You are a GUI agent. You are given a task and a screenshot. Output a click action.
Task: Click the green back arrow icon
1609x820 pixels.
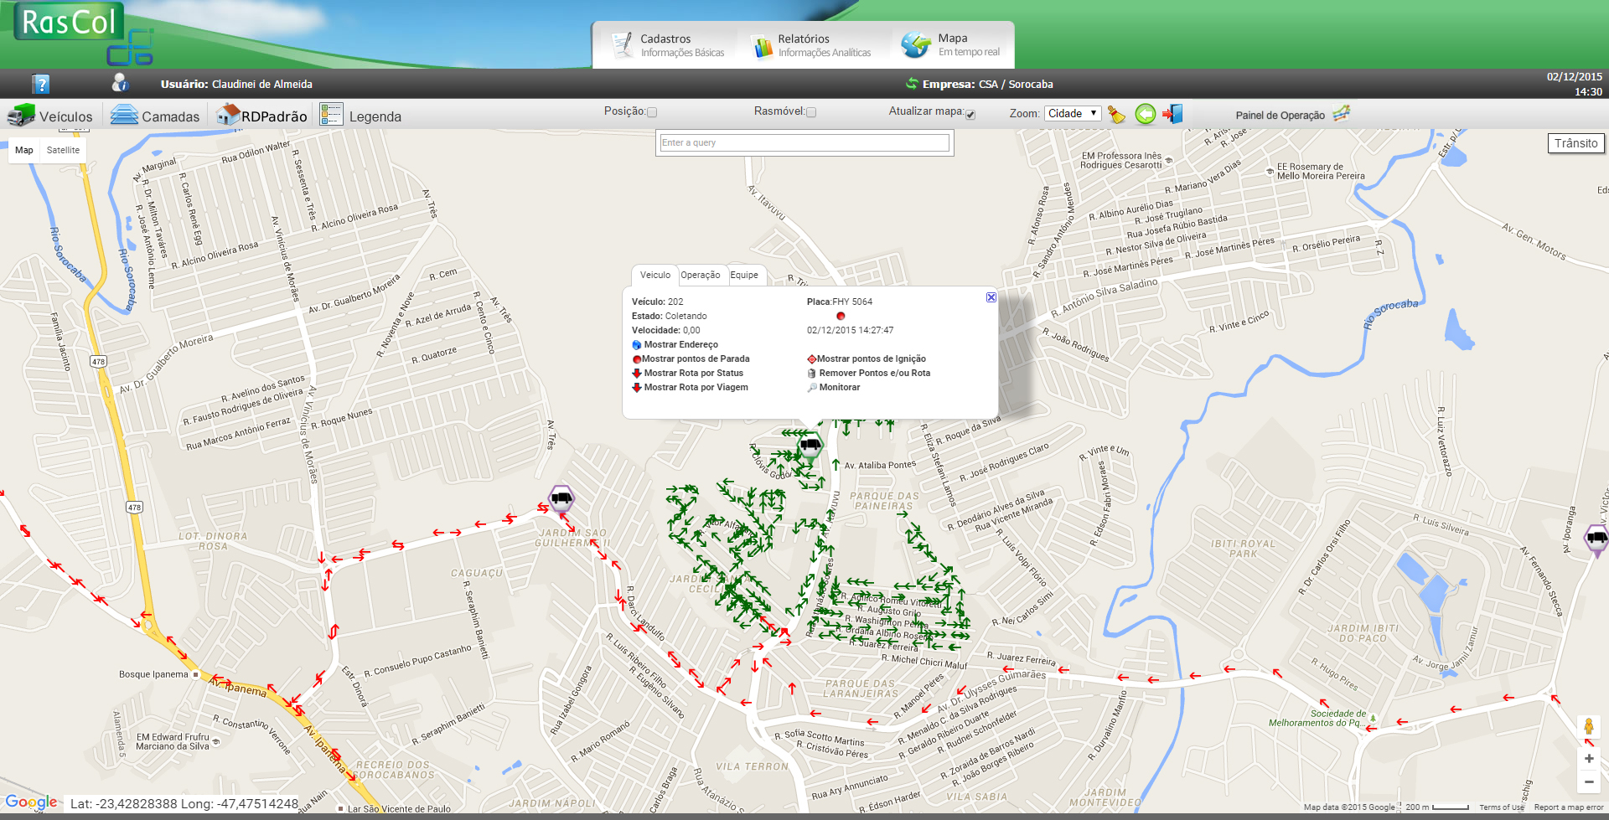click(x=1145, y=114)
